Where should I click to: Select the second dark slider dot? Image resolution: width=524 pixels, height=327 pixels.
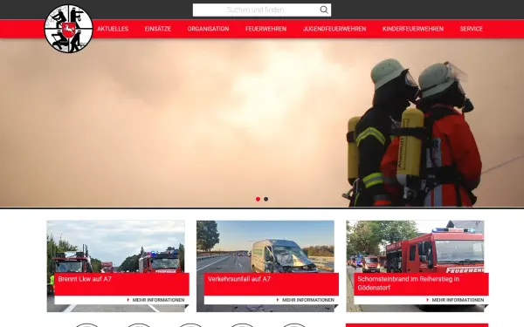click(266, 199)
